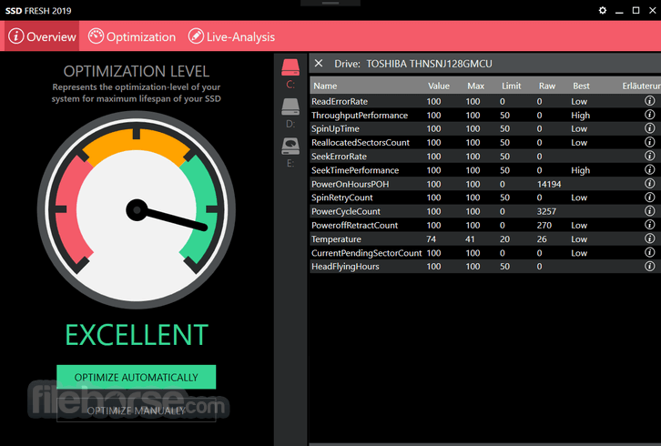The height and width of the screenshot is (446, 661).
Task: Show info for SeekTimePerformance row
Action: pyautogui.click(x=649, y=169)
